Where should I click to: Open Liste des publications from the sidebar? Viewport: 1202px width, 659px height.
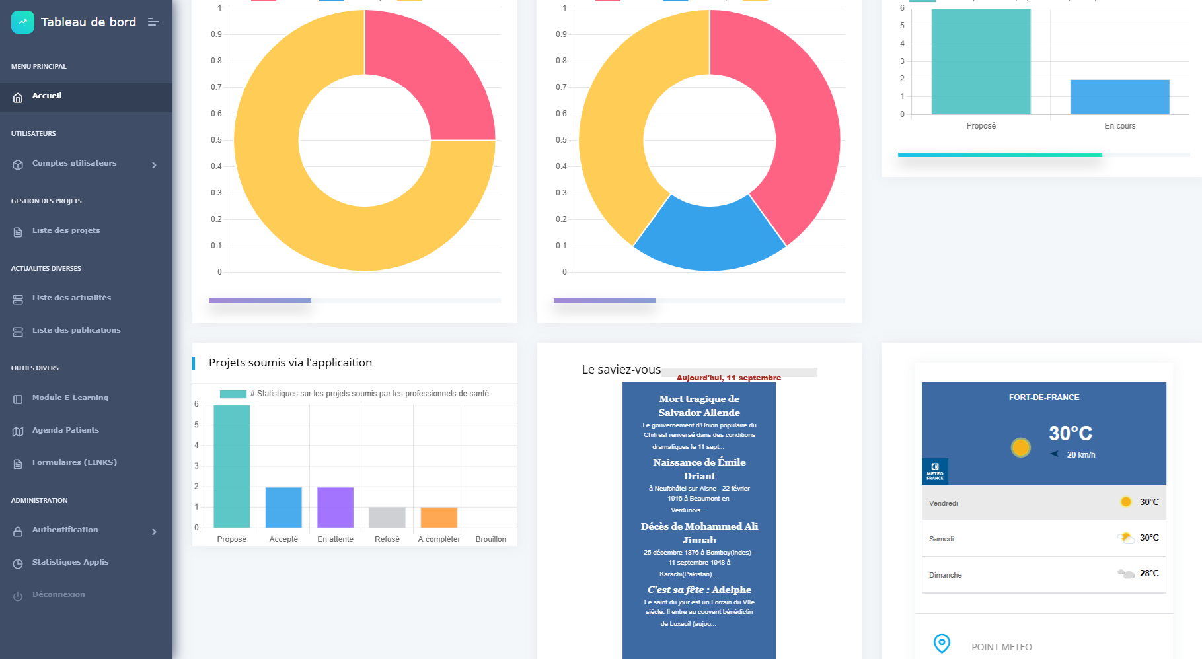77,330
